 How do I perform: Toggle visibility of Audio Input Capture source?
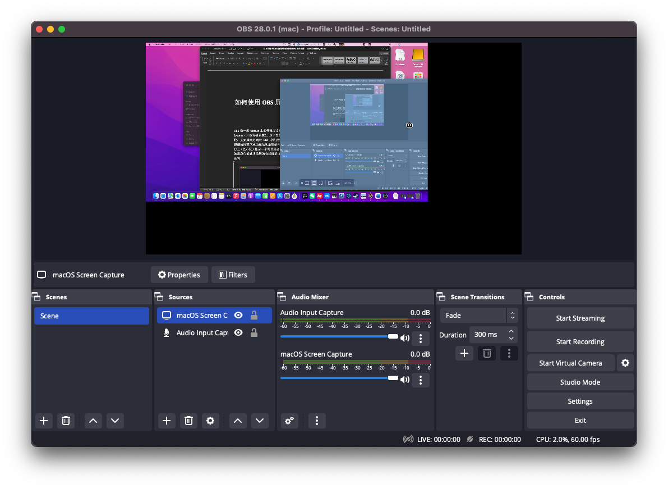point(238,333)
